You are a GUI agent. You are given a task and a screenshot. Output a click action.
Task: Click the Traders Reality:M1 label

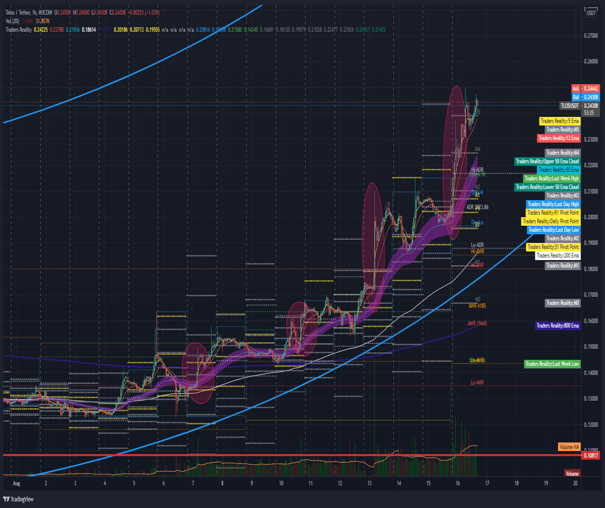[563, 266]
